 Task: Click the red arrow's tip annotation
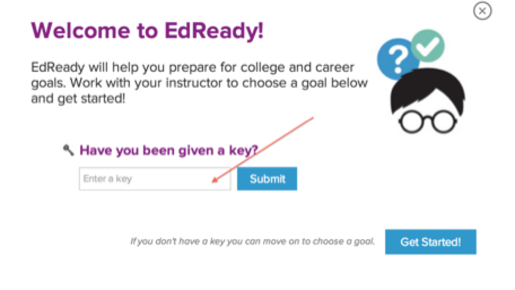pyautogui.click(x=215, y=180)
